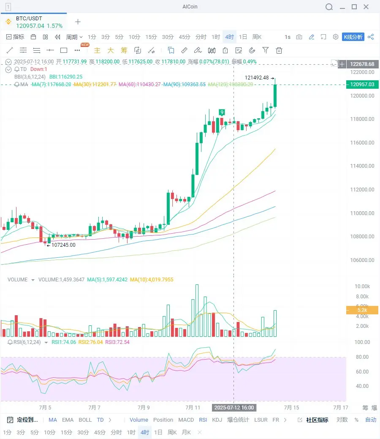Image resolution: width=380 pixels, height=439 pixels.
Task: Select the horizontal line tool
Action: click(x=50, y=50)
